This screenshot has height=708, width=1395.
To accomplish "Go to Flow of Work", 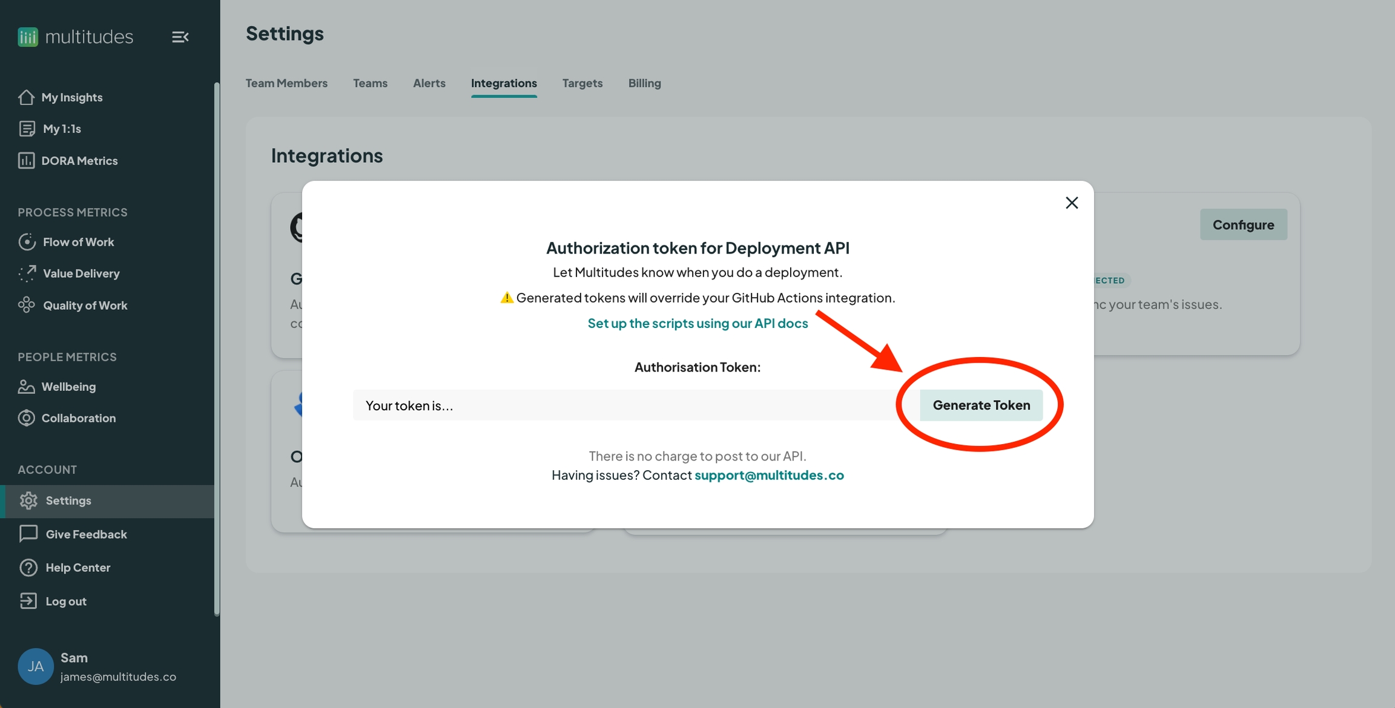I will 78,242.
